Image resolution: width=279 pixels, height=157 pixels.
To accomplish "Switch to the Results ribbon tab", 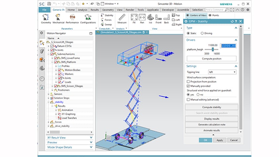I will 94,10.
